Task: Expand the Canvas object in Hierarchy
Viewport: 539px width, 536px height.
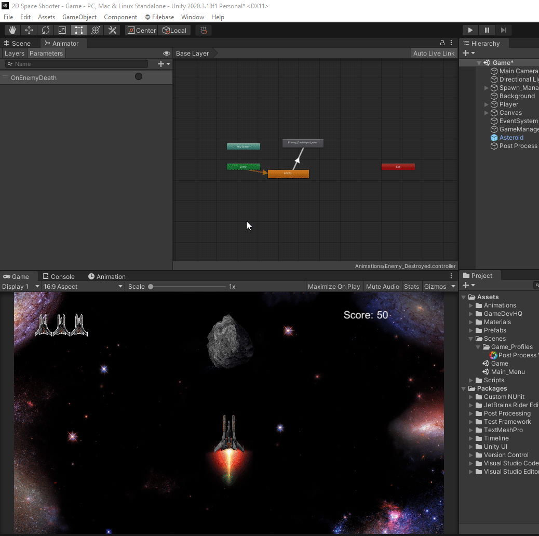Action: coord(486,113)
